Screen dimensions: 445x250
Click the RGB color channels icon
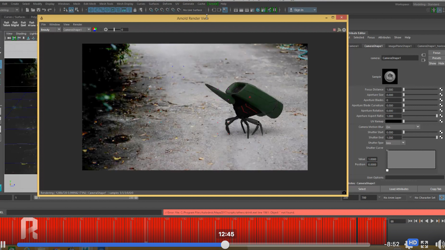click(x=95, y=29)
